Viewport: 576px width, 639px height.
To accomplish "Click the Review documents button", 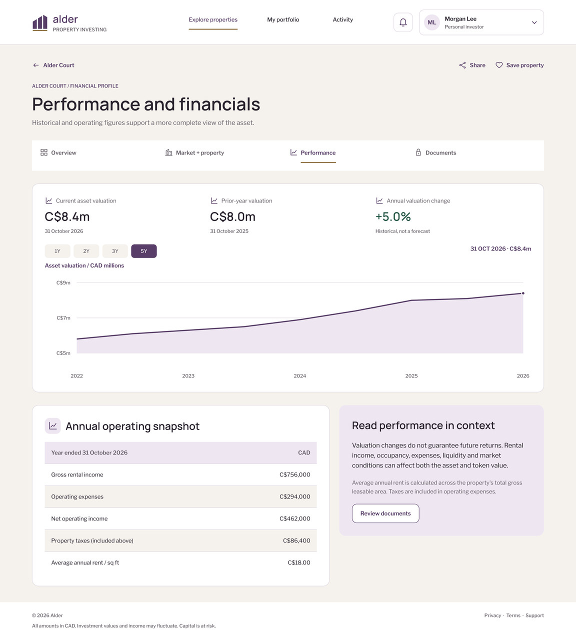I will pyautogui.click(x=385, y=513).
